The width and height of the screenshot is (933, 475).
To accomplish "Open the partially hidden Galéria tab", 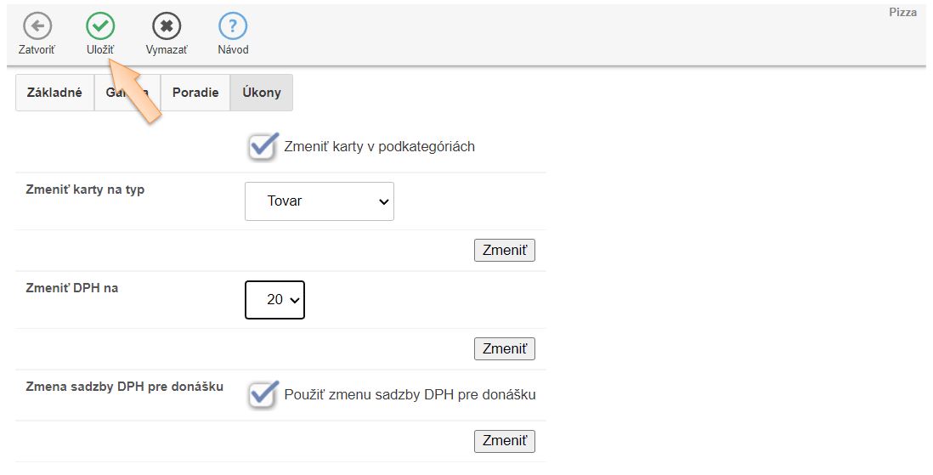I will click(x=127, y=93).
